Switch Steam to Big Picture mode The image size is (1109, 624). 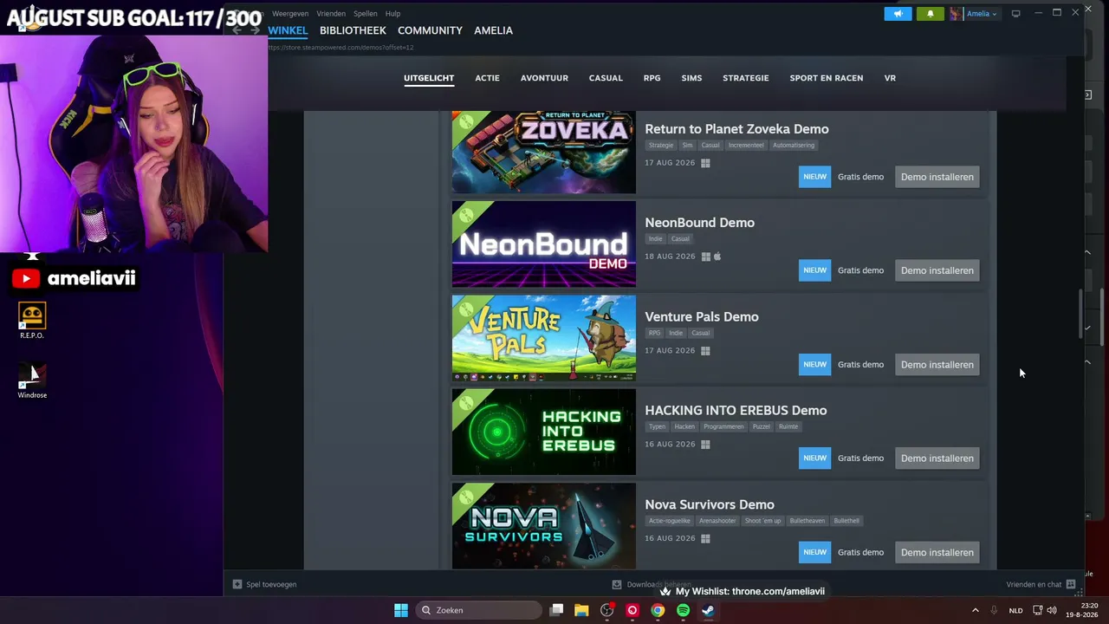click(1016, 14)
